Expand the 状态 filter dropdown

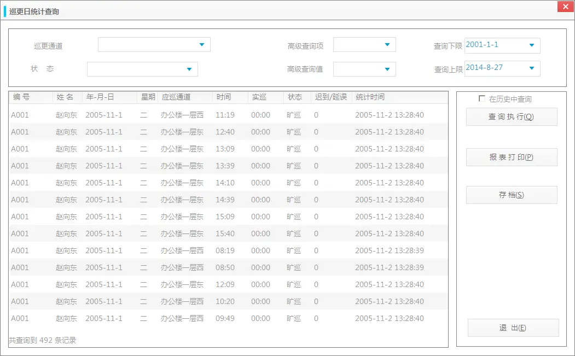[x=190, y=69]
